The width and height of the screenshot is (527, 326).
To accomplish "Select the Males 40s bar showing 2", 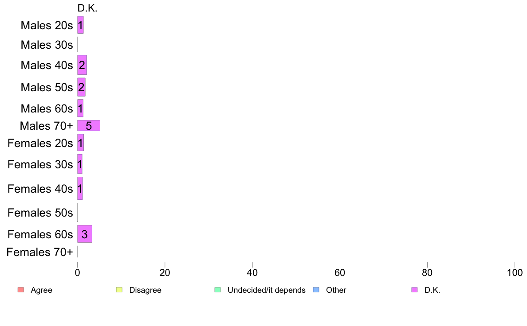I will [82, 65].
